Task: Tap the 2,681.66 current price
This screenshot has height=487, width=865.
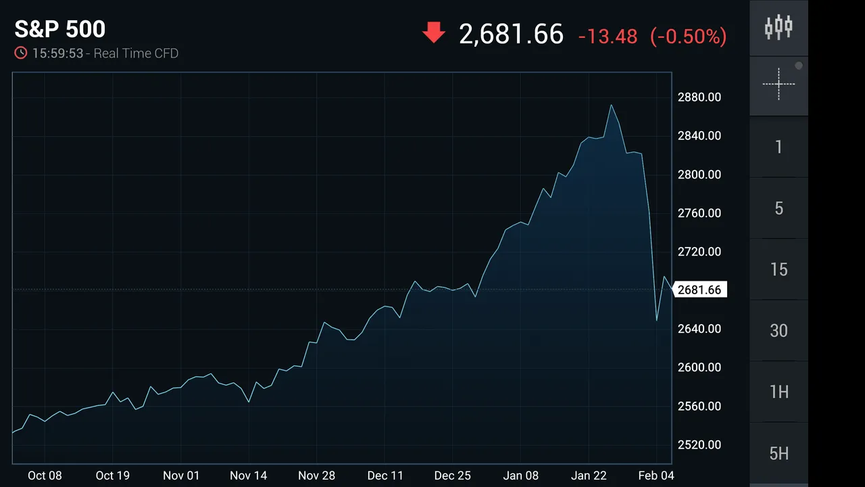Action: tap(511, 34)
